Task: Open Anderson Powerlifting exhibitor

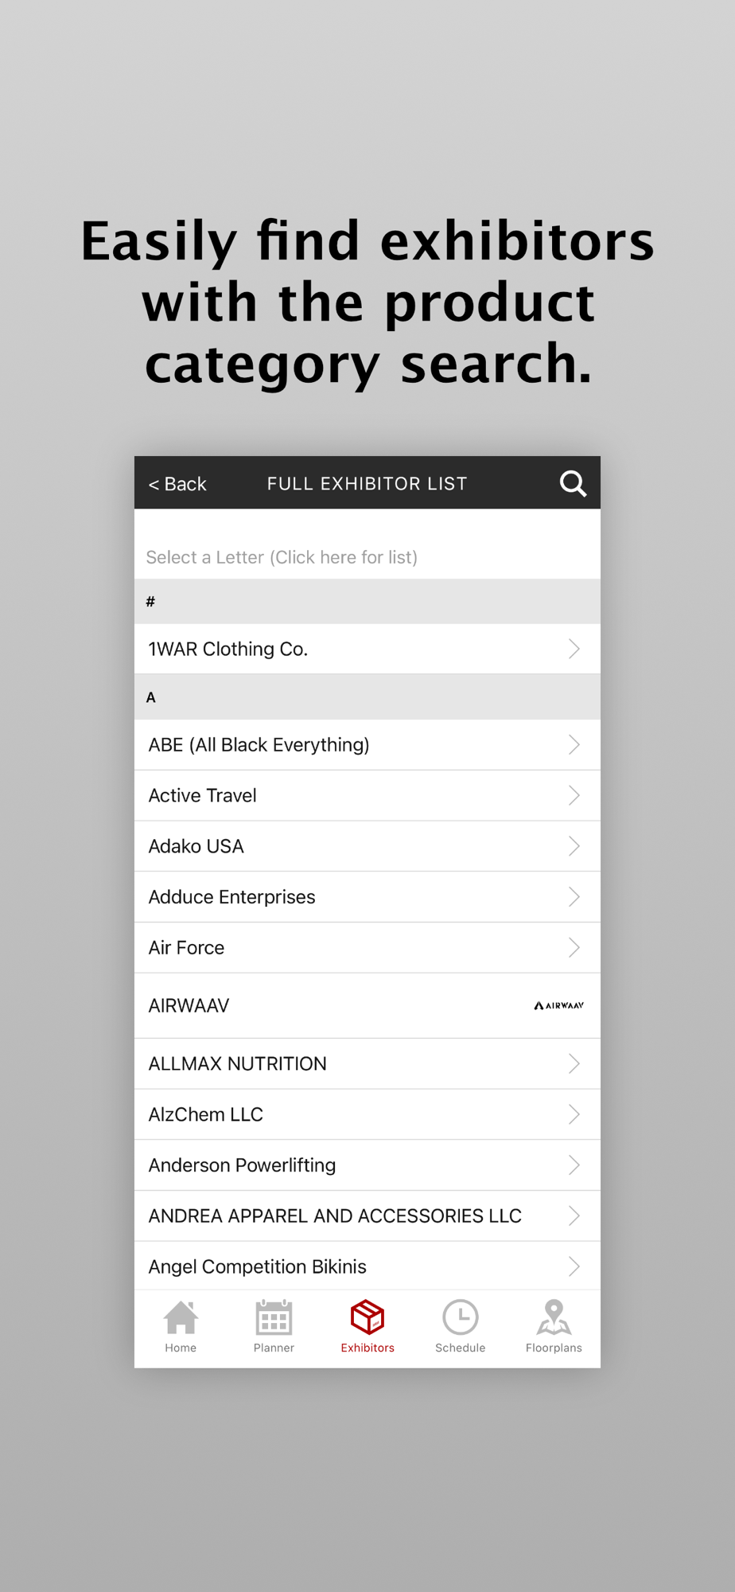Action: point(367,1165)
